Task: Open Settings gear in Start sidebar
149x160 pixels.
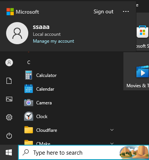Action: (x=9, y=117)
